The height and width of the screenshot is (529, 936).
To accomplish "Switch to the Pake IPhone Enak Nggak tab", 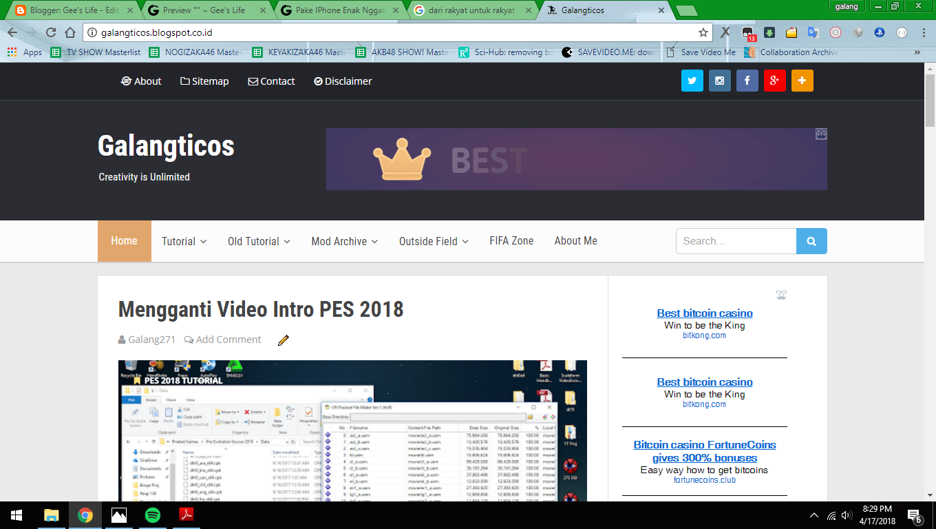I will 339,10.
